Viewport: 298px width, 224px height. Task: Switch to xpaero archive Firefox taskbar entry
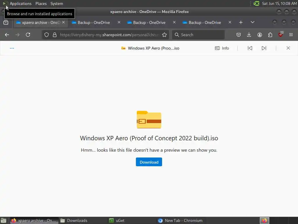point(34,220)
